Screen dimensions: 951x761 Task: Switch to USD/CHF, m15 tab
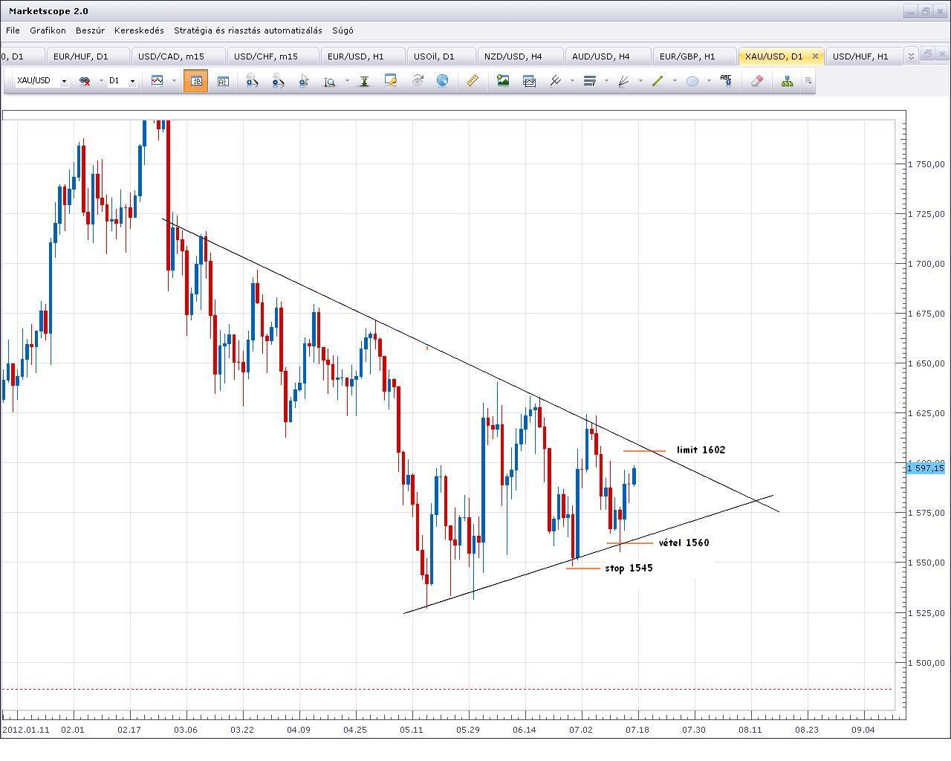click(272, 56)
